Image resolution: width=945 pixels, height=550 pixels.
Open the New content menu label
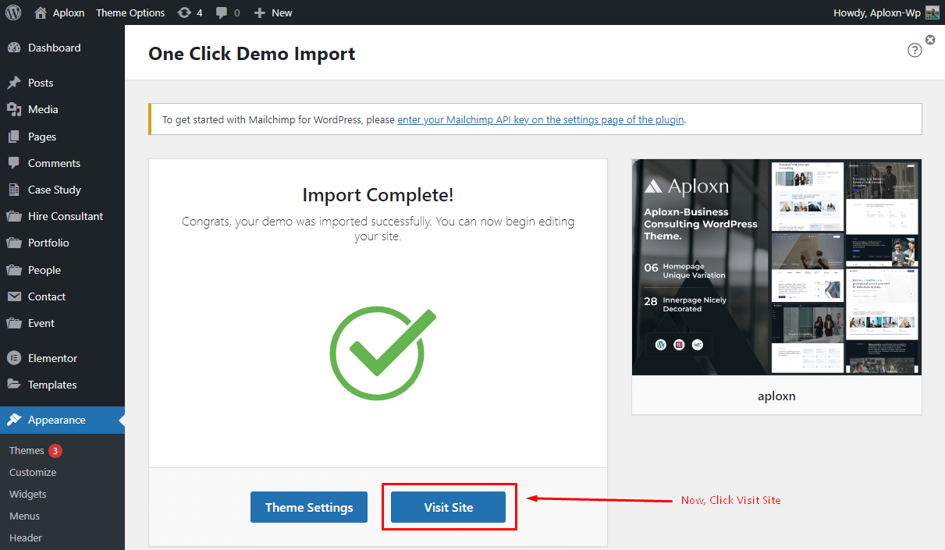point(282,12)
